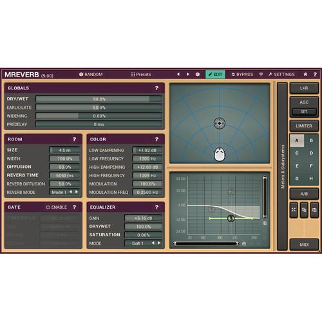Click the EQ graph horizontal scrollbar
The image size is (322, 322).
pyautogui.click(x=206, y=243)
